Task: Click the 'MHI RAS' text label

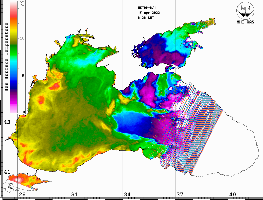Action: pos(245,22)
